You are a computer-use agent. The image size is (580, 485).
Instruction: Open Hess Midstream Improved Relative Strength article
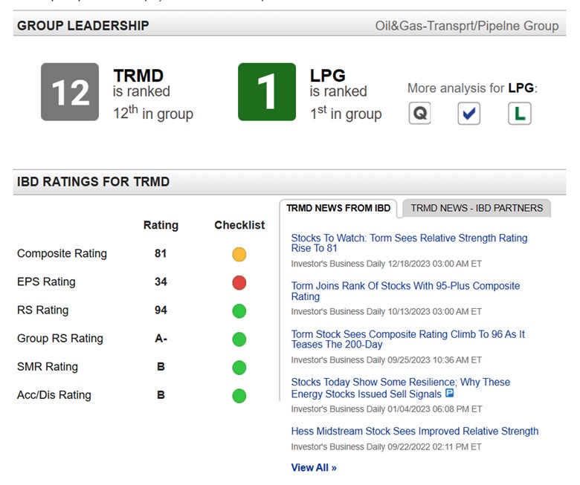point(415,431)
